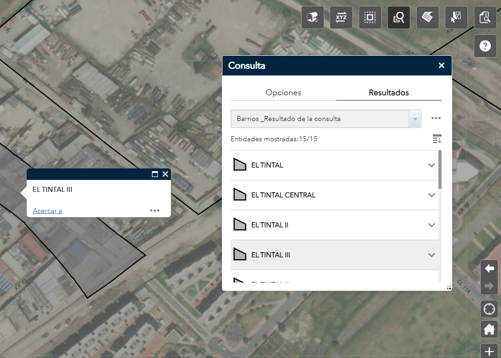Return to the default home extent
The width and height of the screenshot is (501, 358).
coord(489,329)
